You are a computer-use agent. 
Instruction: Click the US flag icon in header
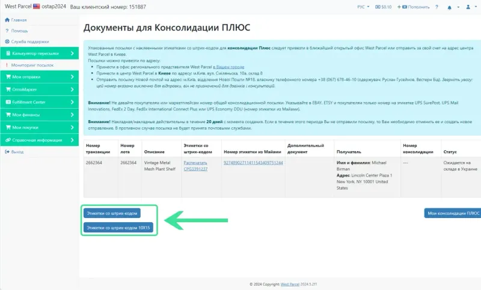37,6
